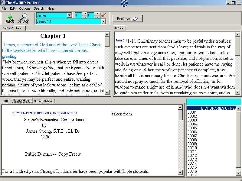This screenshot has width=242, height=181.
Task: Open Search with the magnifying glass icon
Action: point(24,18)
